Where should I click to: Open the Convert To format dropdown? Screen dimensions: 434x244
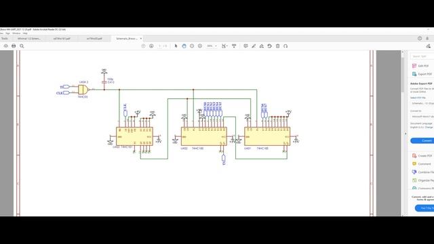[x=422, y=117]
